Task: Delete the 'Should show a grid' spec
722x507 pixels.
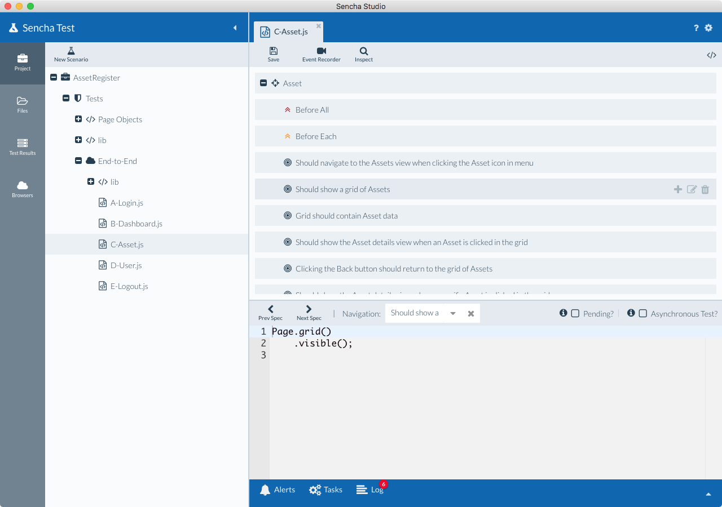Action: [x=705, y=190]
